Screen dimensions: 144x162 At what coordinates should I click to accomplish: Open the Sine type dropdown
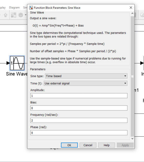click(86, 76)
